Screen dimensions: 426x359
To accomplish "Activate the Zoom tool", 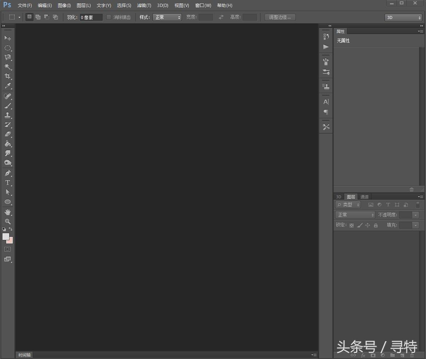I will tap(8, 221).
